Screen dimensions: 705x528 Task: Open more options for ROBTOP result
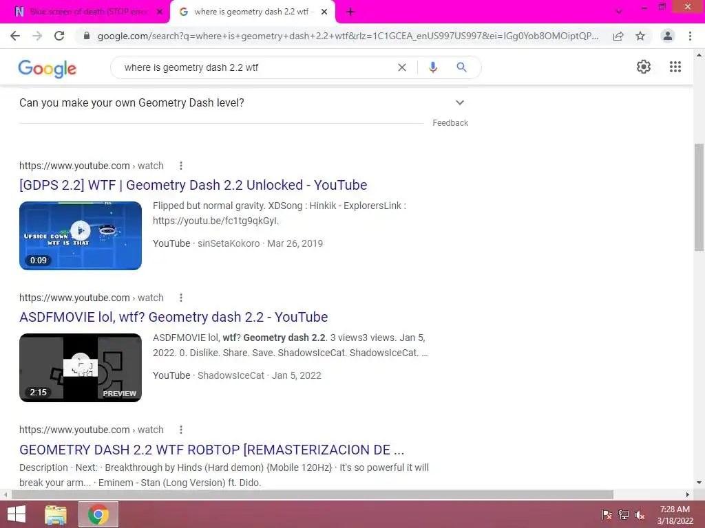(x=181, y=430)
